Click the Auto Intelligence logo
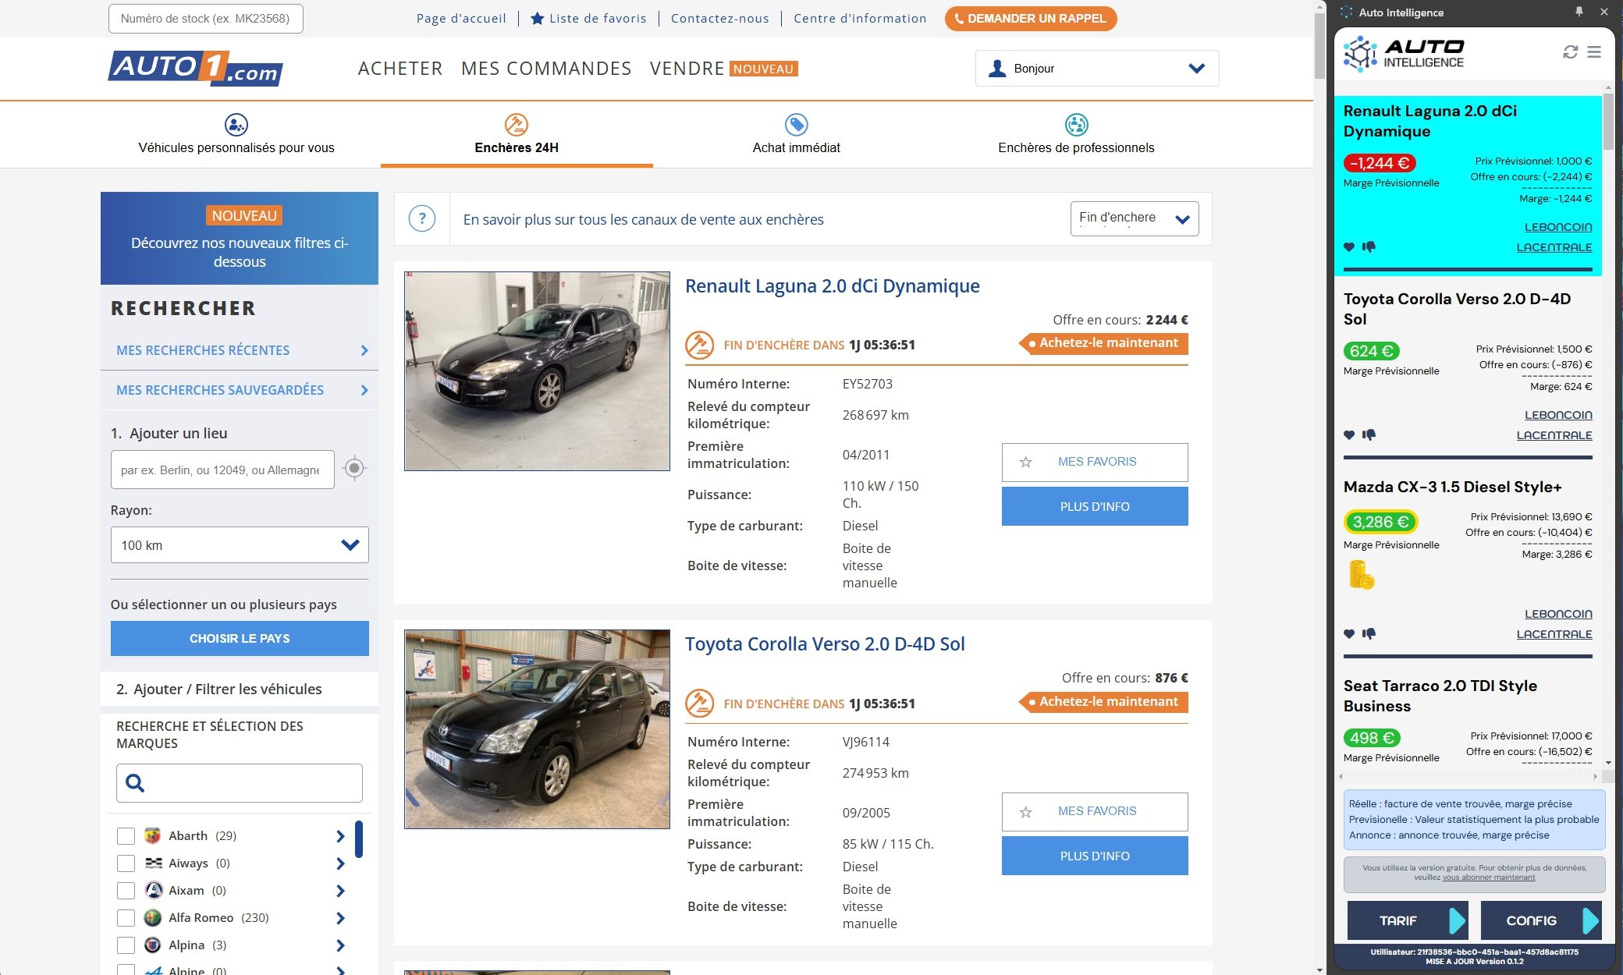 click(x=1404, y=53)
